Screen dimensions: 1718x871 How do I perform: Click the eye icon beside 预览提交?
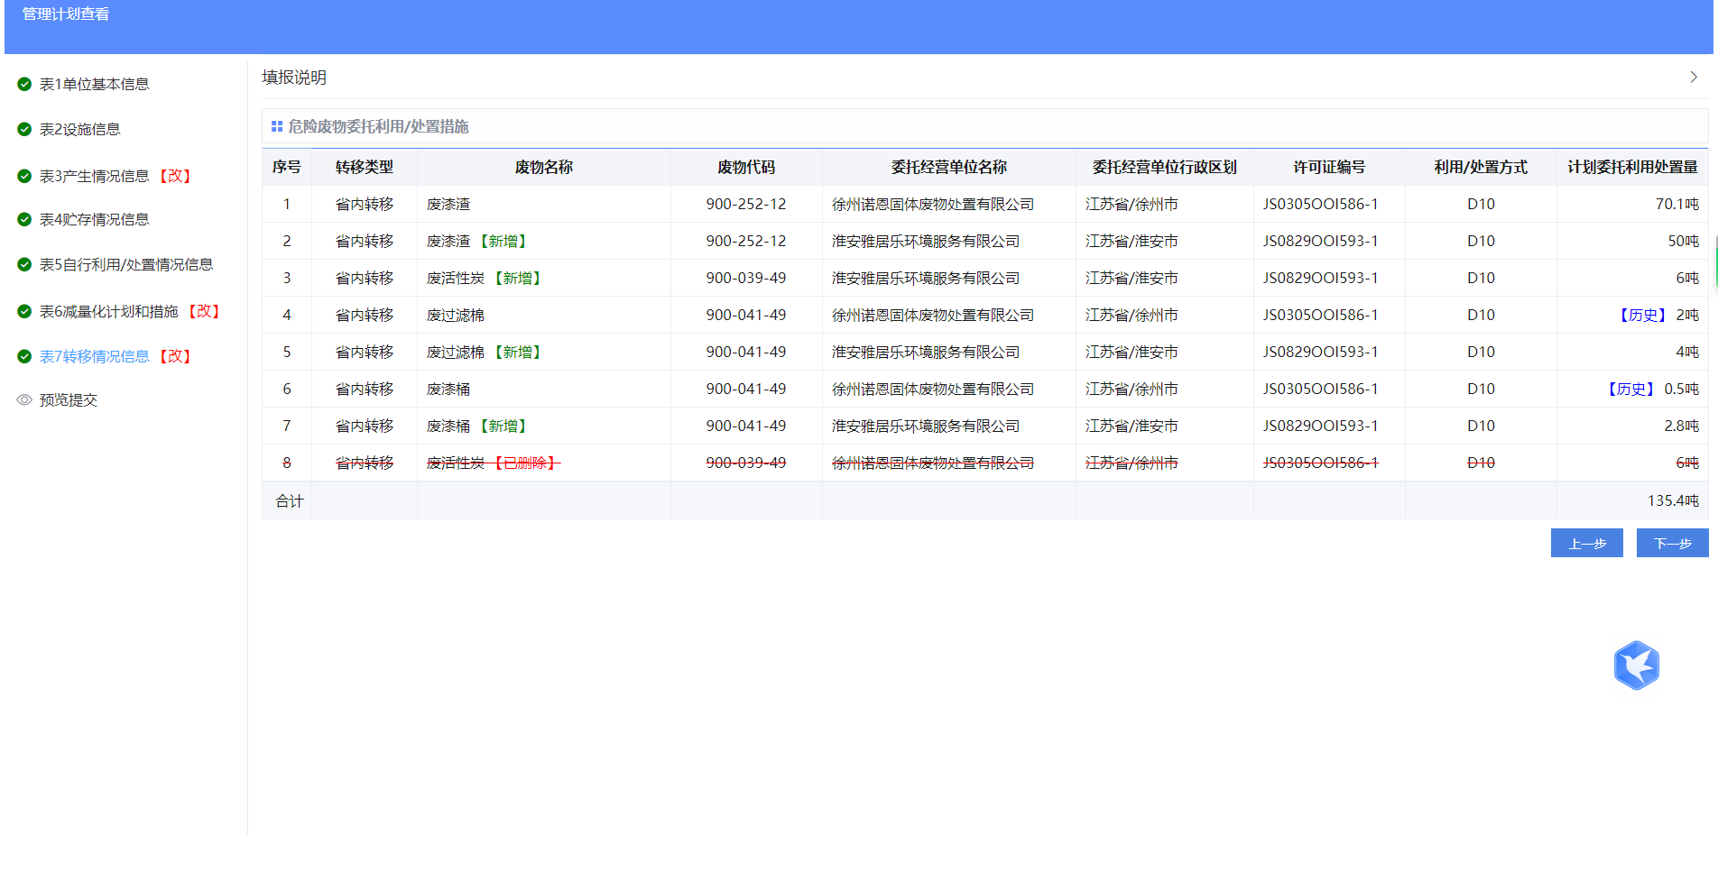[x=24, y=399]
